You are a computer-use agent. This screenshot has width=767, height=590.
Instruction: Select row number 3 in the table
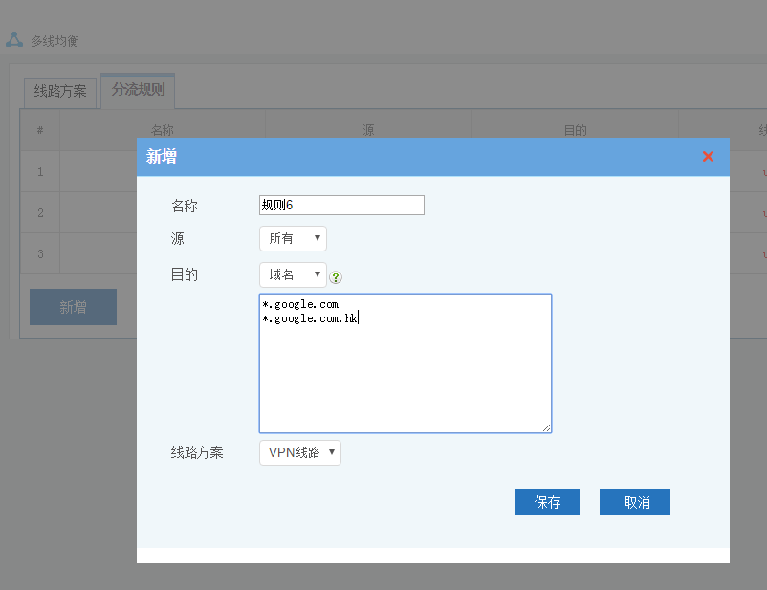click(40, 253)
